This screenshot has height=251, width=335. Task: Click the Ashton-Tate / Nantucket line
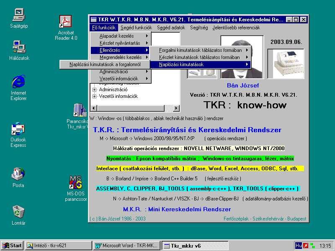point(211,199)
